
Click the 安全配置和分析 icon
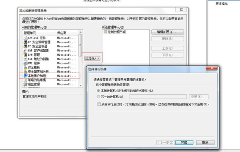26,72
